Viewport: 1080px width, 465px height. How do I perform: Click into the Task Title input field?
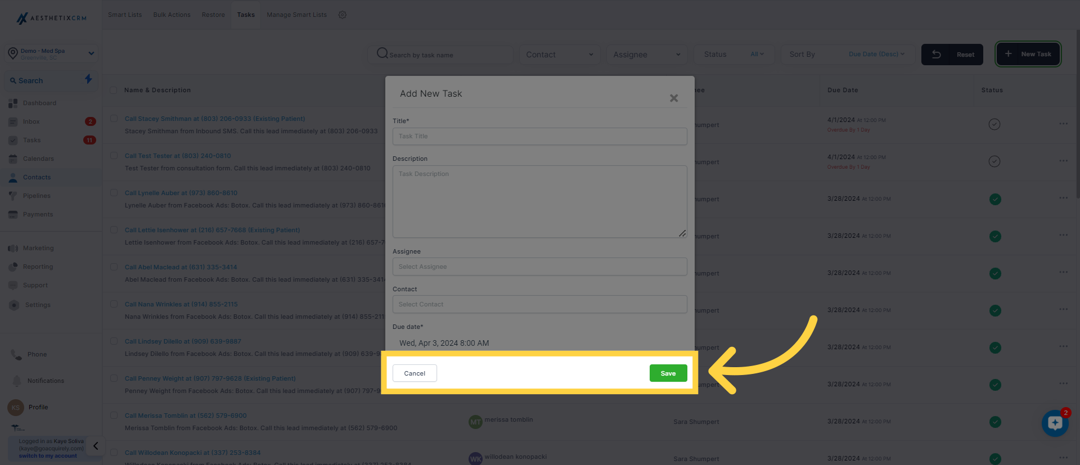point(539,137)
